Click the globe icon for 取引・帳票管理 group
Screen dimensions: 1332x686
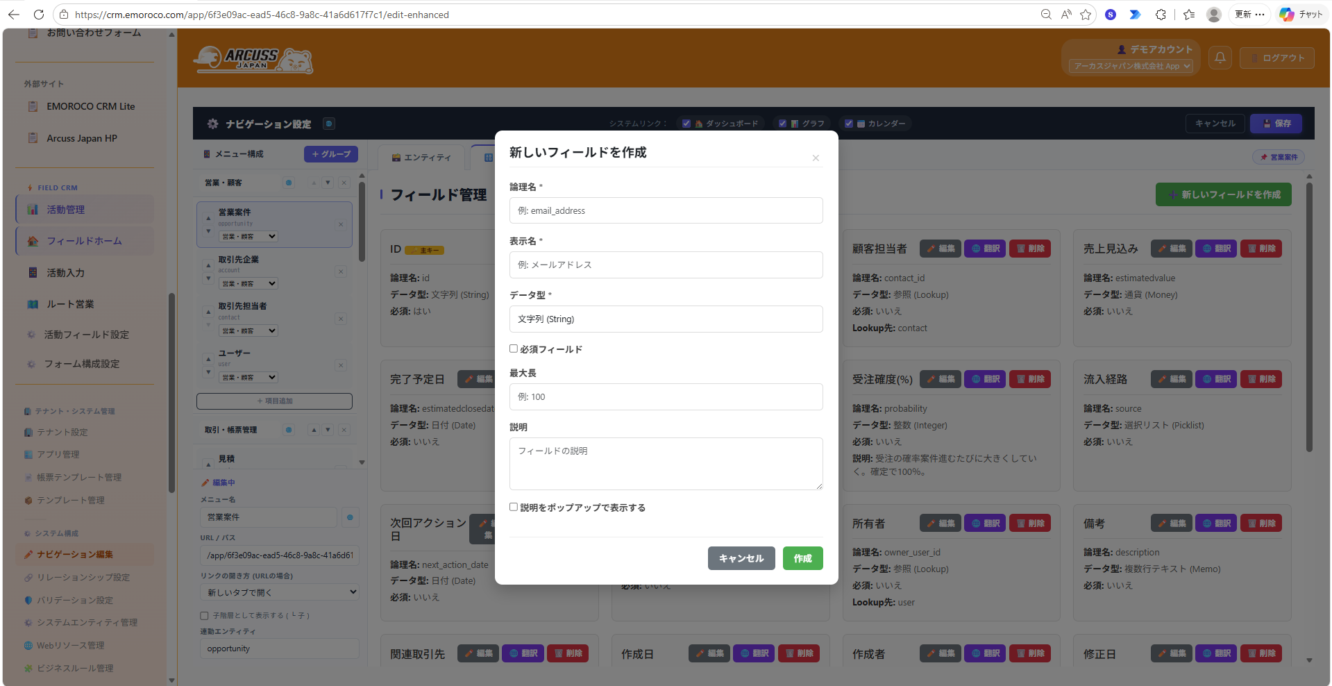[289, 430]
